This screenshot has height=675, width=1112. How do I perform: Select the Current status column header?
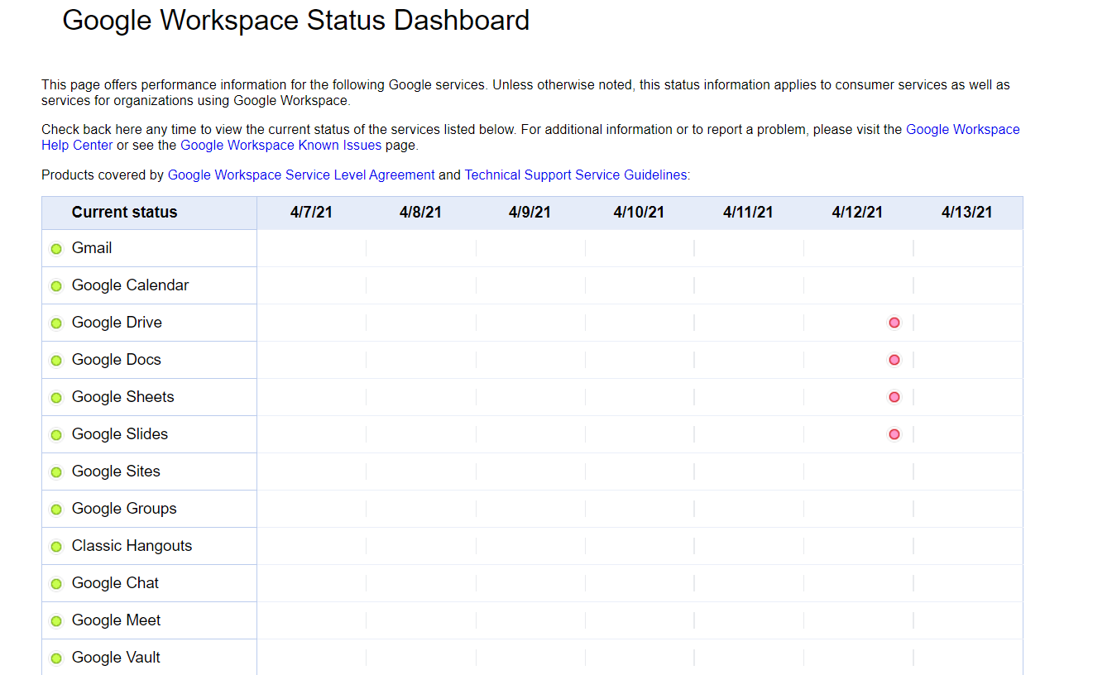point(124,213)
